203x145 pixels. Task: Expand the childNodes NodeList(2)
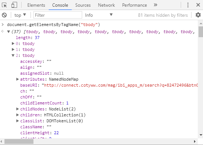click(x=17, y=109)
